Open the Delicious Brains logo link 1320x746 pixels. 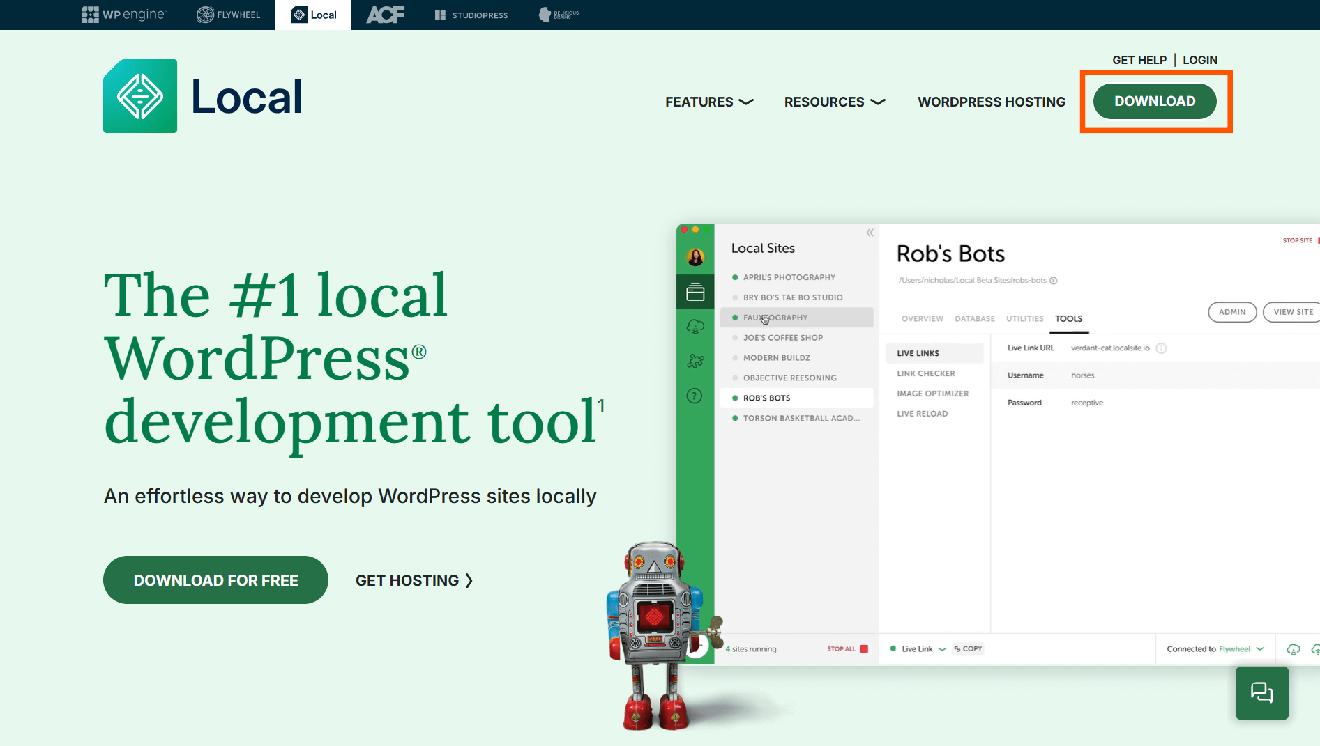tap(559, 15)
